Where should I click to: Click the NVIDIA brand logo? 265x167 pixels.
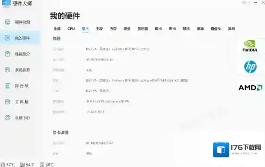pyautogui.click(x=250, y=46)
